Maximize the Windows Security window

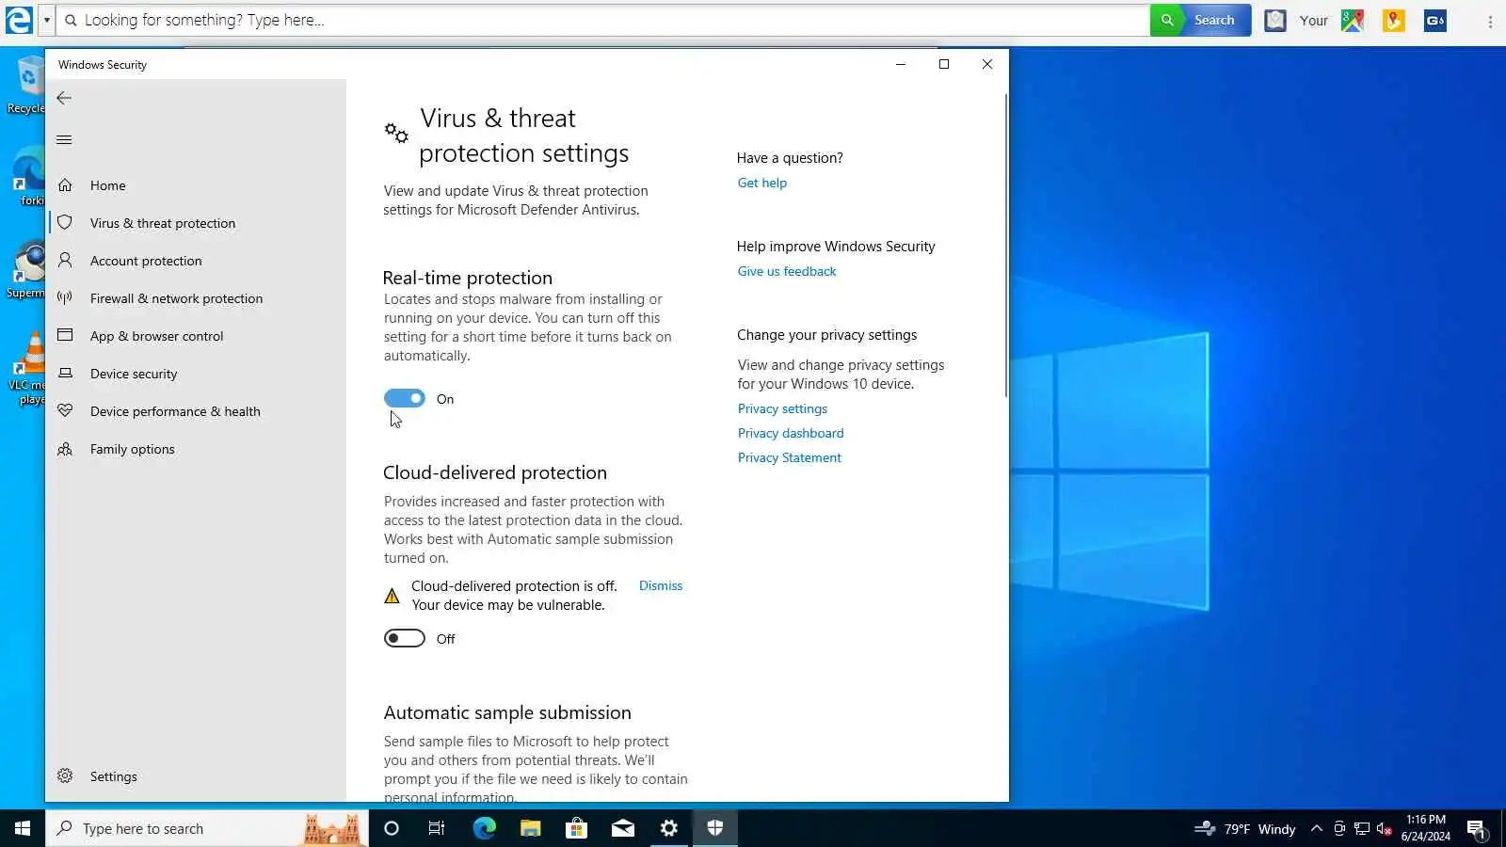[944, 64]
